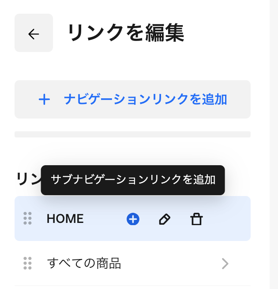Select the すべての商品 link label
278x289 pixels.
(84, 264)
